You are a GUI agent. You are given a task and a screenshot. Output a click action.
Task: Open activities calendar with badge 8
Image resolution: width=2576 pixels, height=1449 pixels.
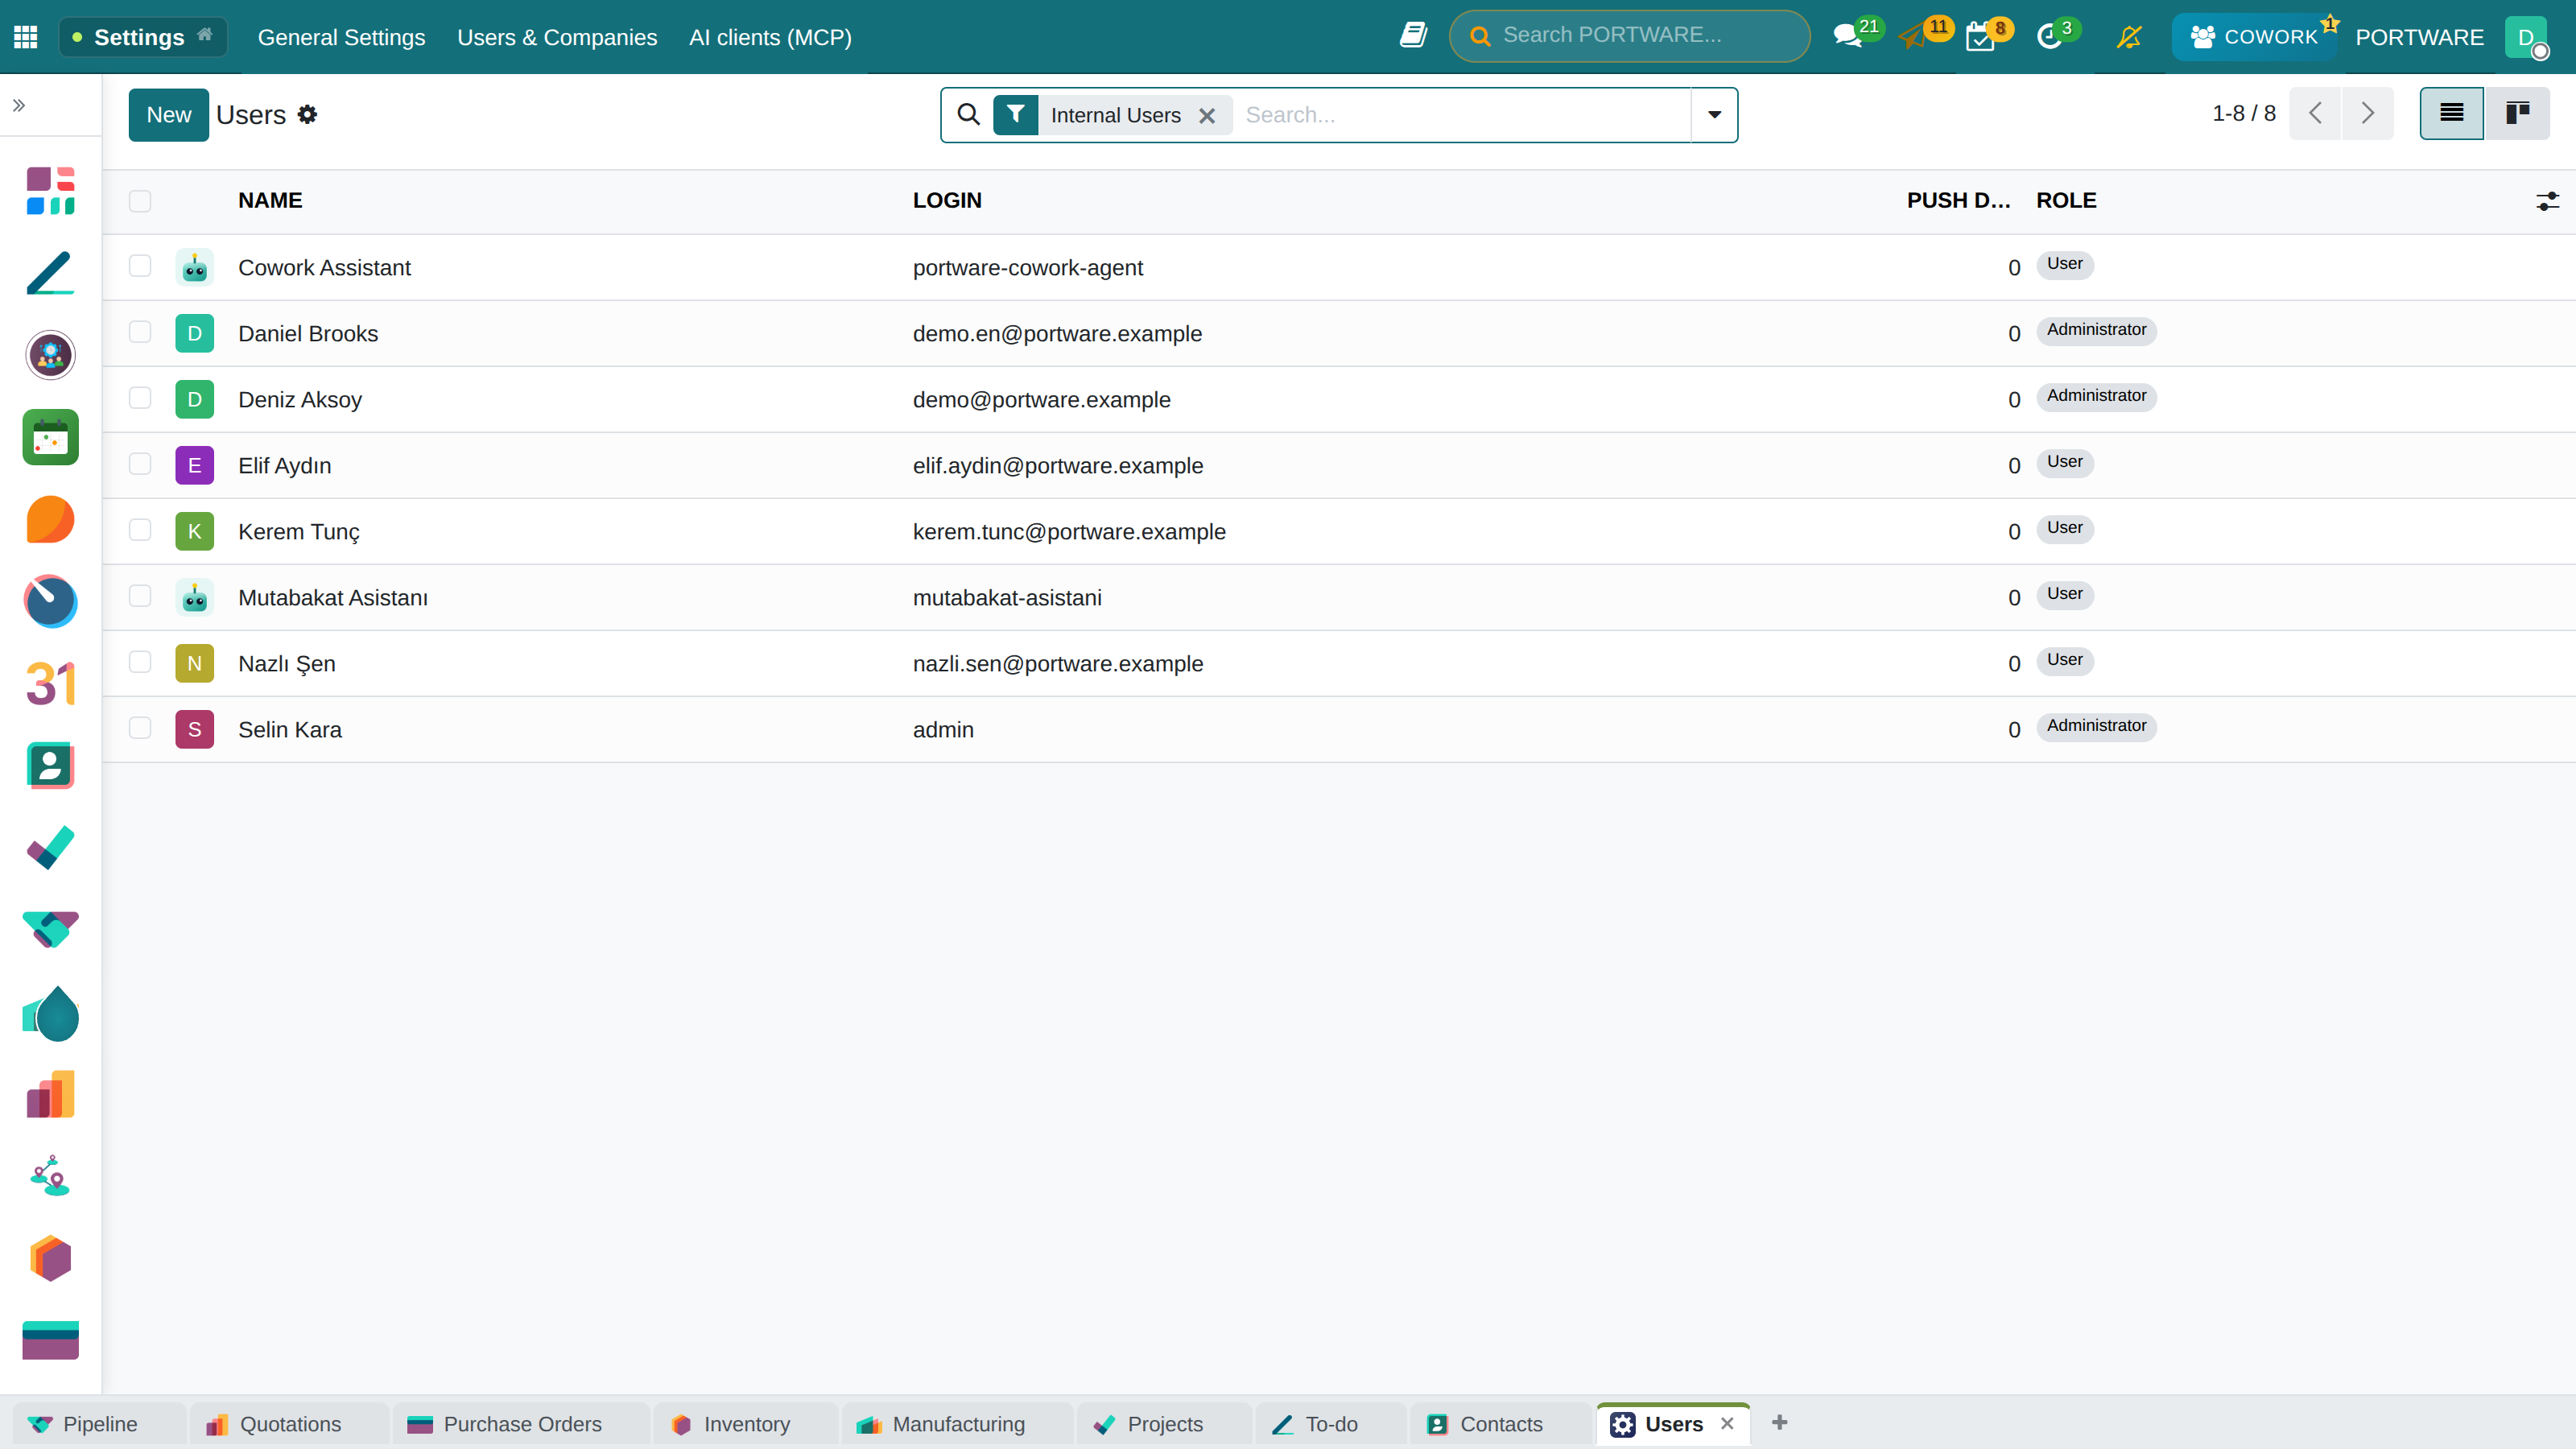click(1988, 36)
